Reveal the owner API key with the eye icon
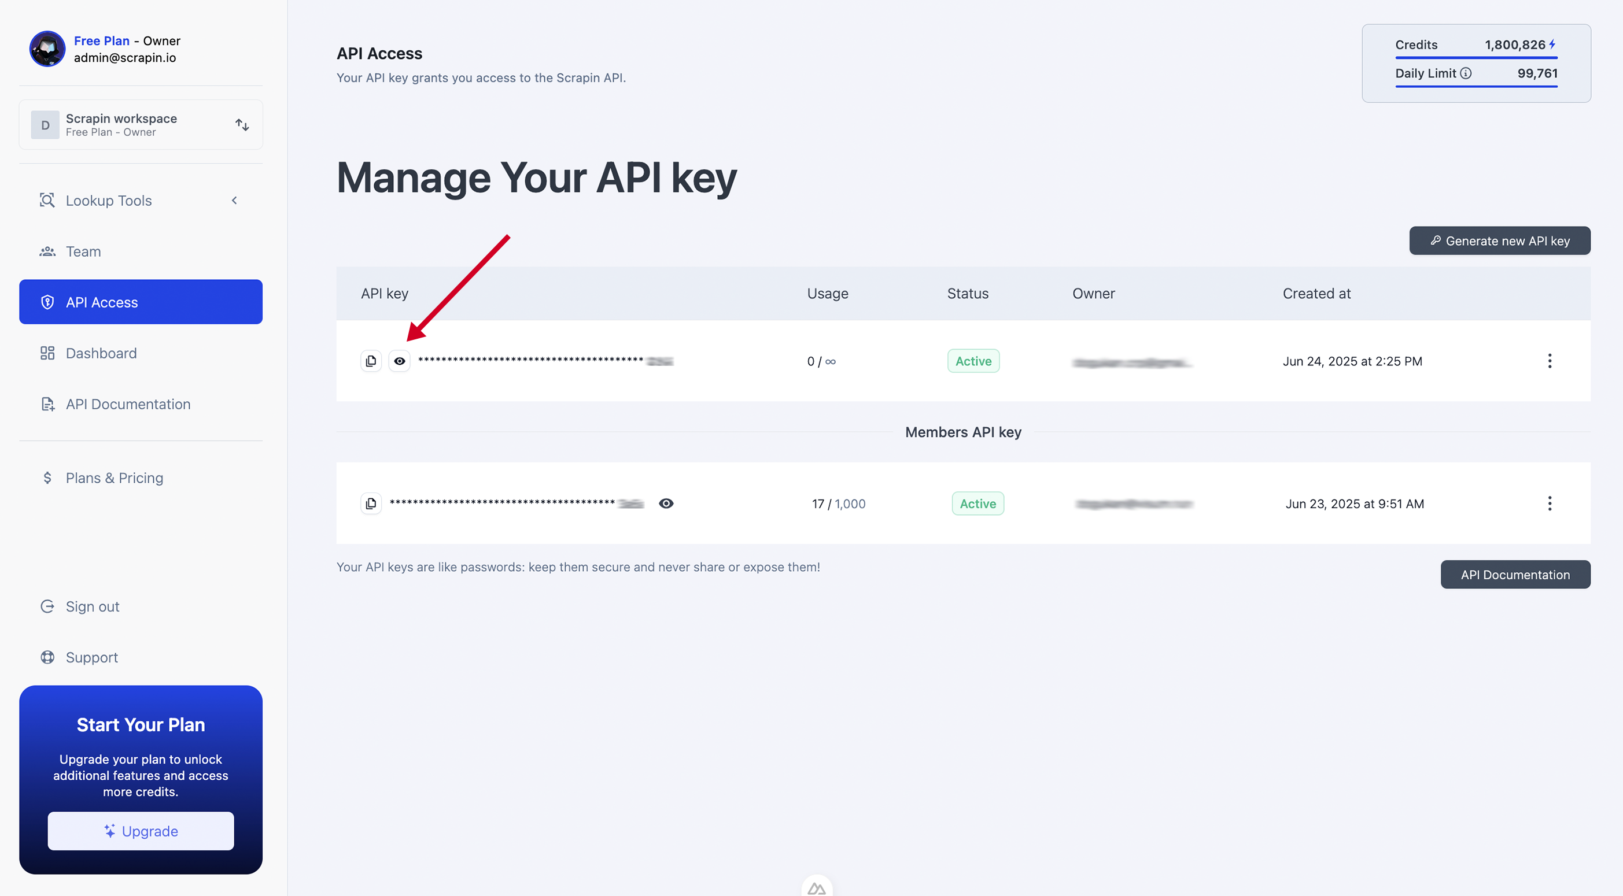The width and height of the screenshot is (1623, 896). [400, 361]
